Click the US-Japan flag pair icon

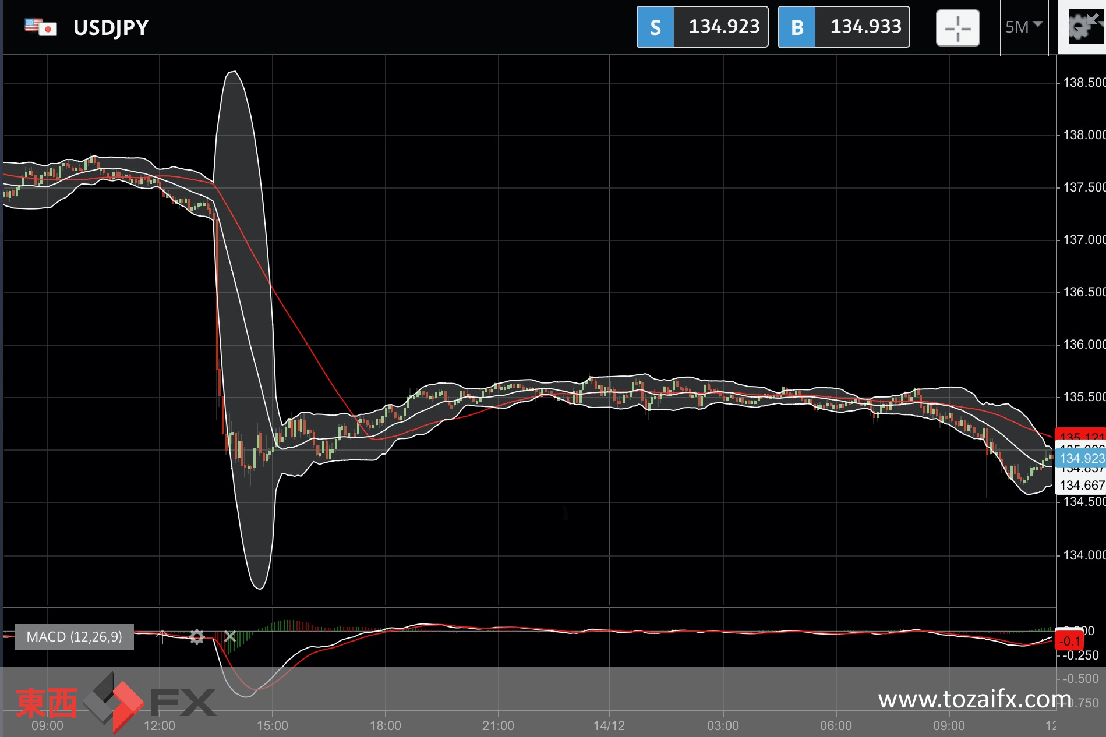point(41,27)
